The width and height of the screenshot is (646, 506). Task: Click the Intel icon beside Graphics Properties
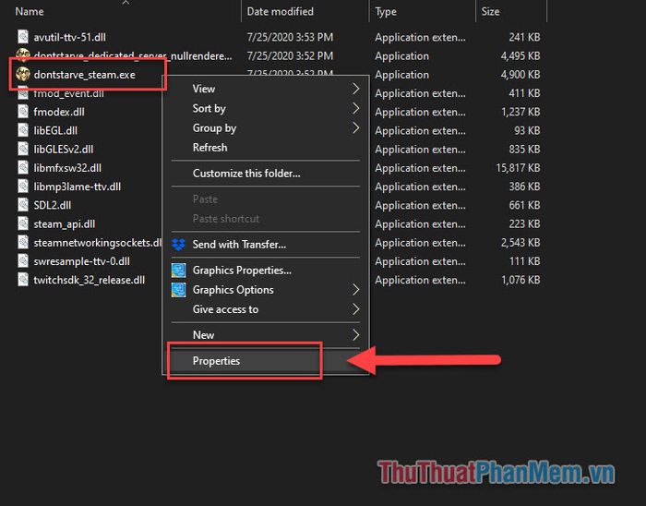(178, 271)
